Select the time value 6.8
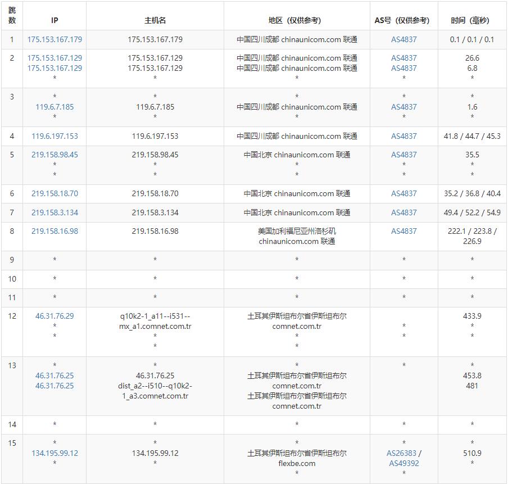The image size is (508, 484). [472, 68]
